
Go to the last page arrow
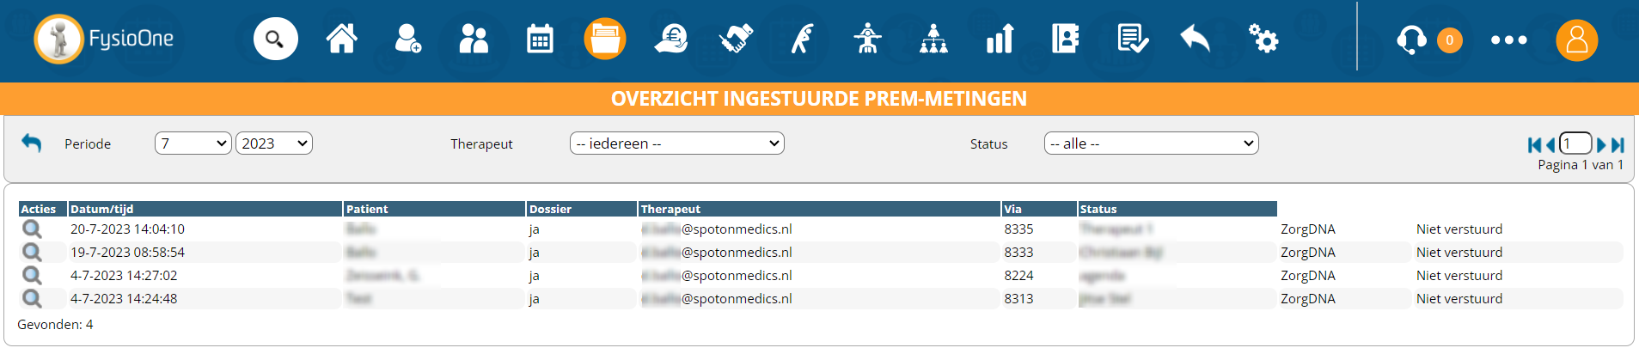(1618, 145)
